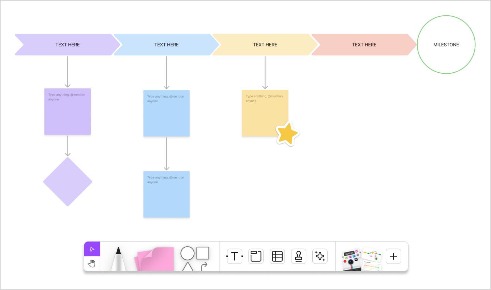Click the purple diamond decision shape
This screenshot has width=491, height=290.
pos(67,182)
